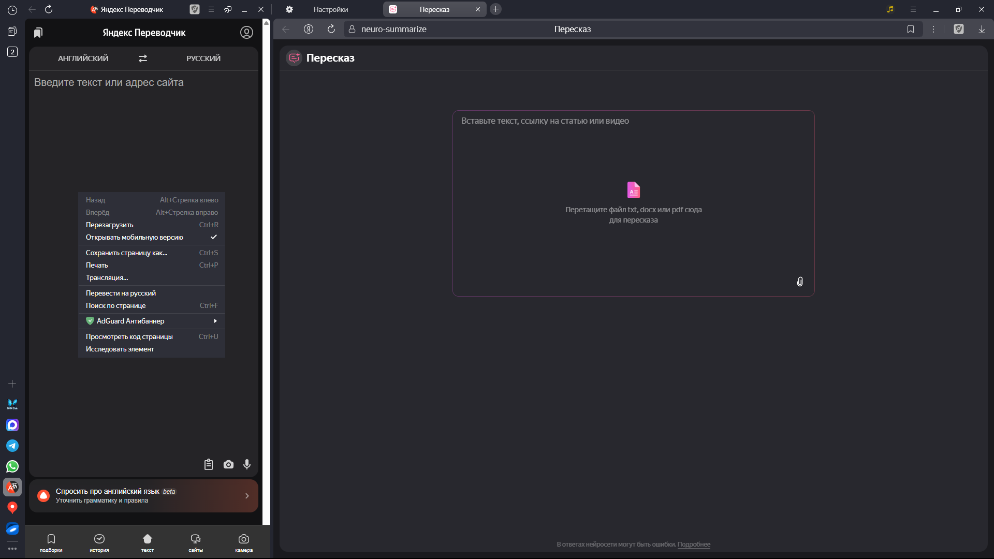
Task: Click the side panel vertical scrollbar
Action: click(x=266, y=272)
